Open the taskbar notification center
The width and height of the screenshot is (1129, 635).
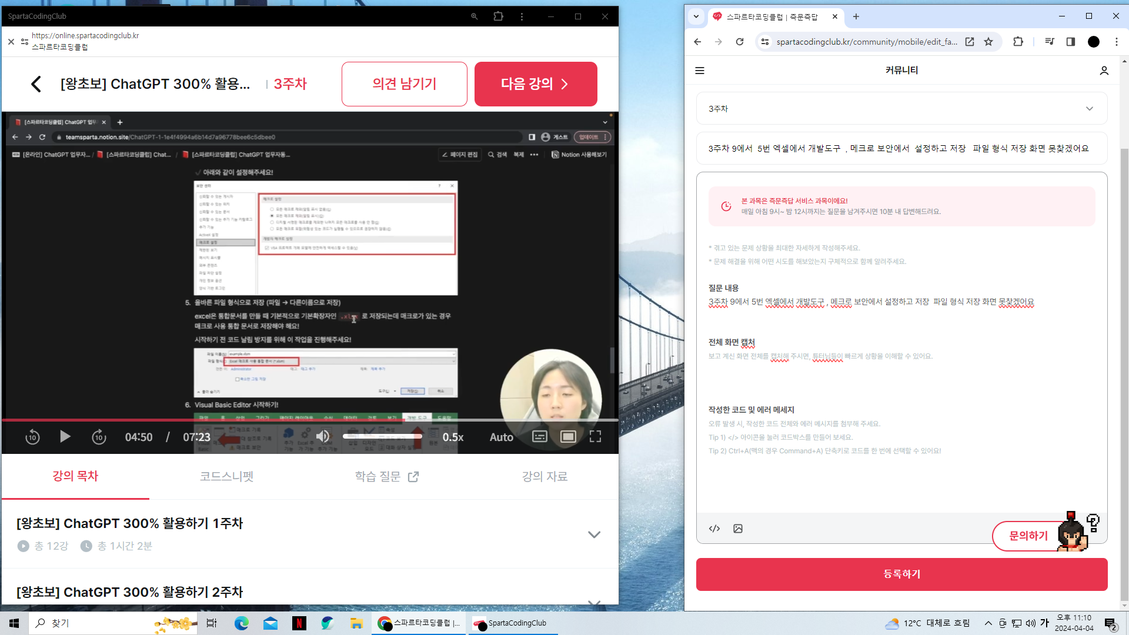1110,624
